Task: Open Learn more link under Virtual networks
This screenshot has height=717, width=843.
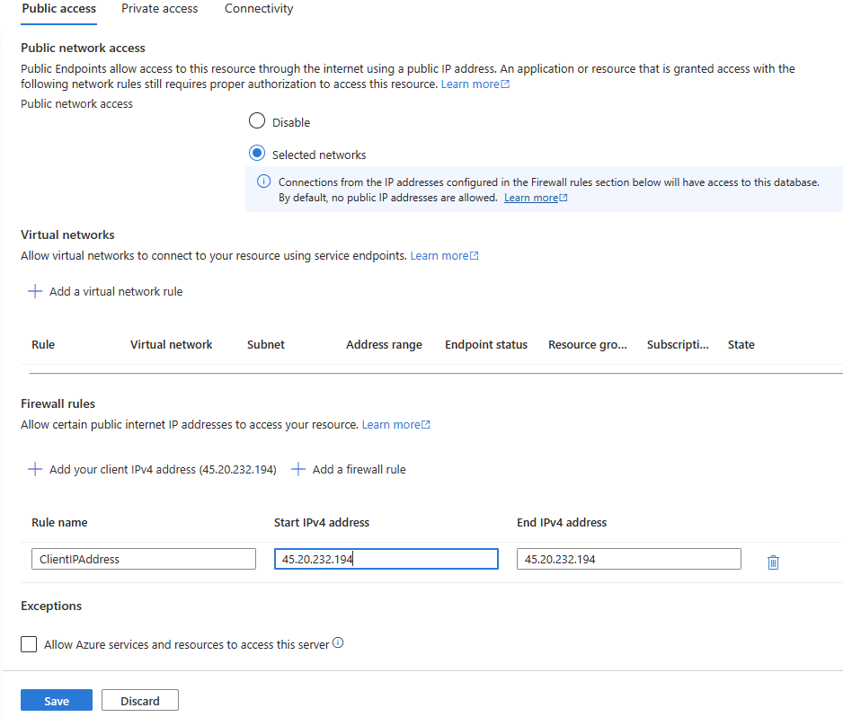Action: [439, 256]
